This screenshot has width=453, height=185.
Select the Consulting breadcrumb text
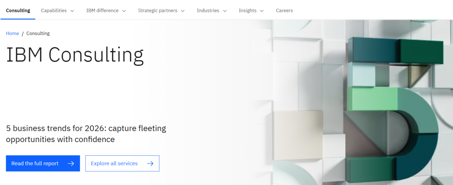38,33
